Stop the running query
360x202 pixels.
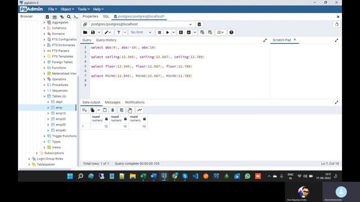(160, 33)
